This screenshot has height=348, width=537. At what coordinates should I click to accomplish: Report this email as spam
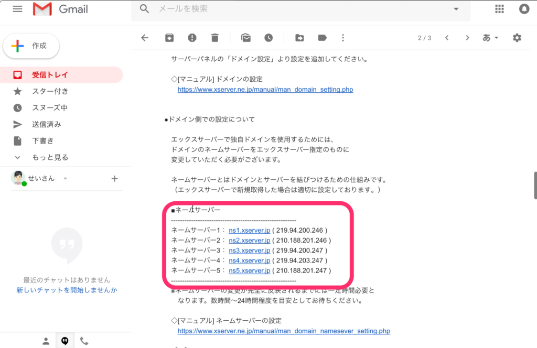click(x=192, y=38)
